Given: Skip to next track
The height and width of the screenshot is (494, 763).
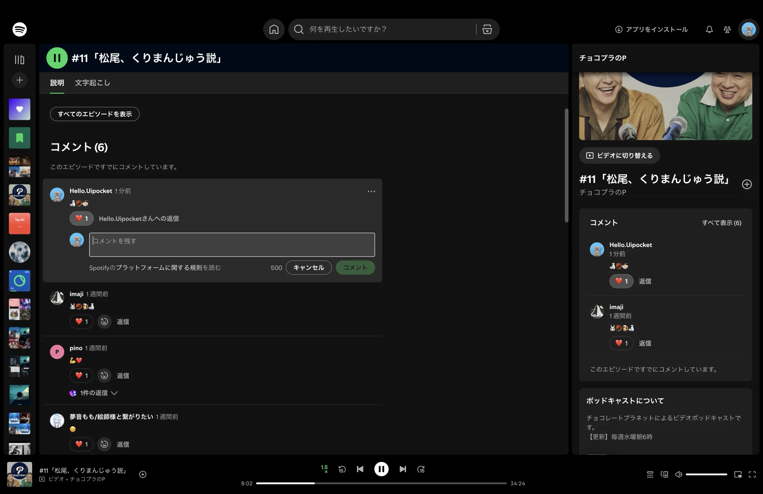Looking at the screenshot, I should point(403,469).
